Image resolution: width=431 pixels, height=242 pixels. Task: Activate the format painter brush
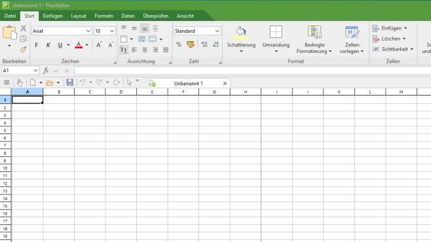[24, 50]
